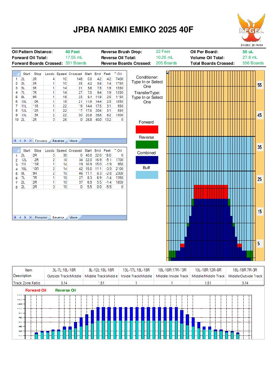This screenshot has width=273, height=386.
Task: Click the 1.51 ratio under 8L-12L:18L-18R
Action: pyautogui.click(x=101, y=283)
